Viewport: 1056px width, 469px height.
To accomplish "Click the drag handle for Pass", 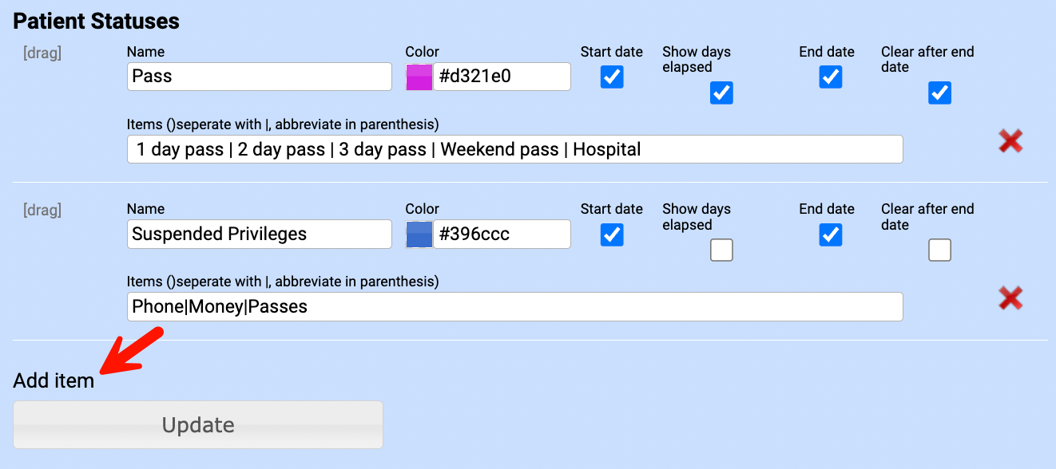I will [42, 53].
